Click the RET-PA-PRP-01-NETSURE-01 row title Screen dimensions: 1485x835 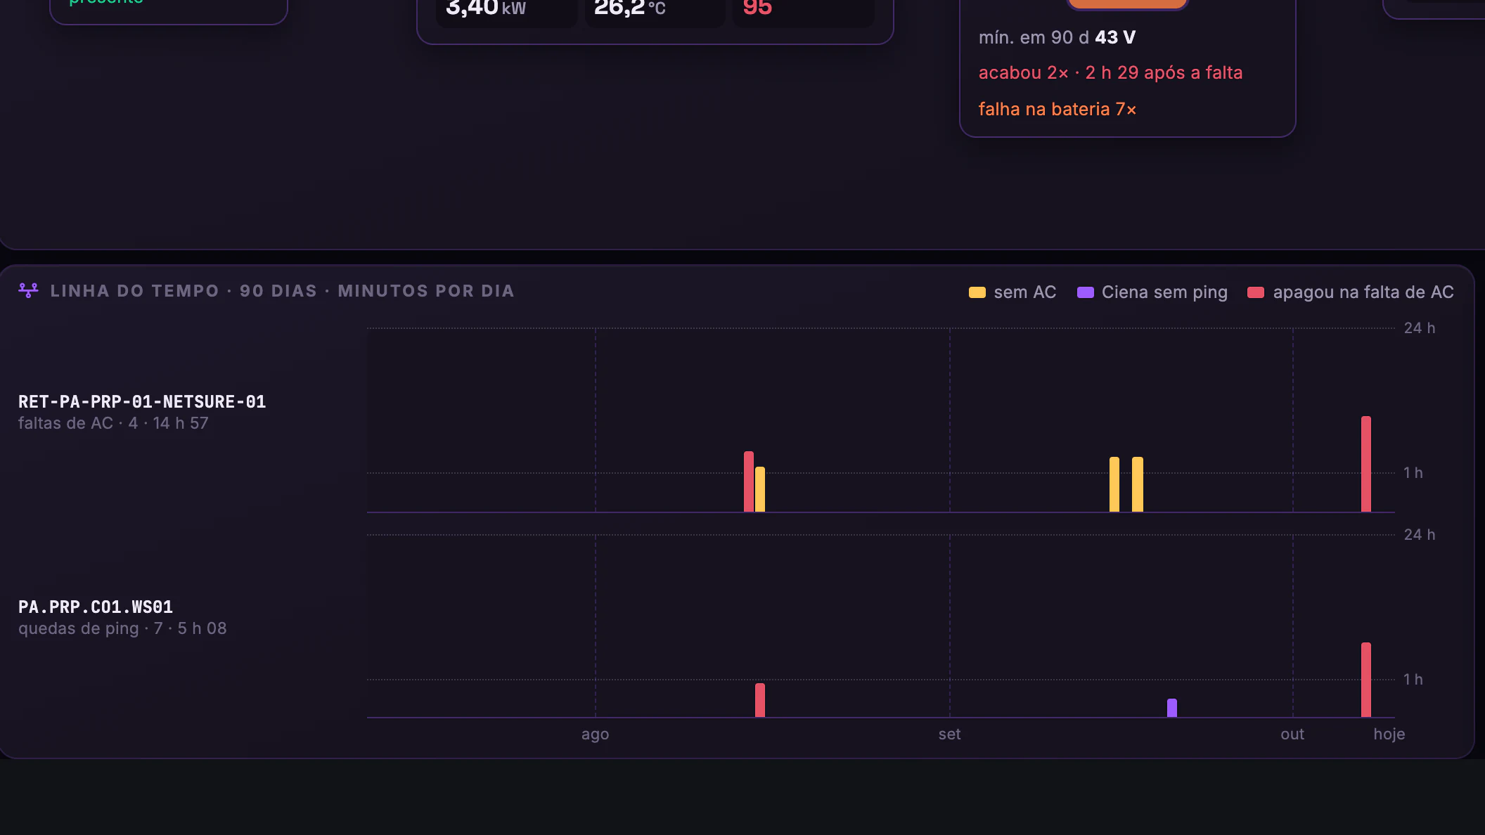142,402
